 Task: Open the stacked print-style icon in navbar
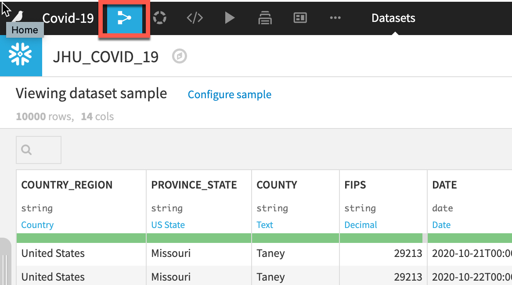265,18
